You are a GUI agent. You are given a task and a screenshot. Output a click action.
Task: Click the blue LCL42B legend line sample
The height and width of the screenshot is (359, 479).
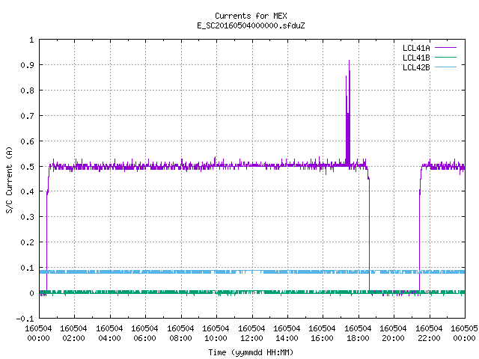[445, 67]
